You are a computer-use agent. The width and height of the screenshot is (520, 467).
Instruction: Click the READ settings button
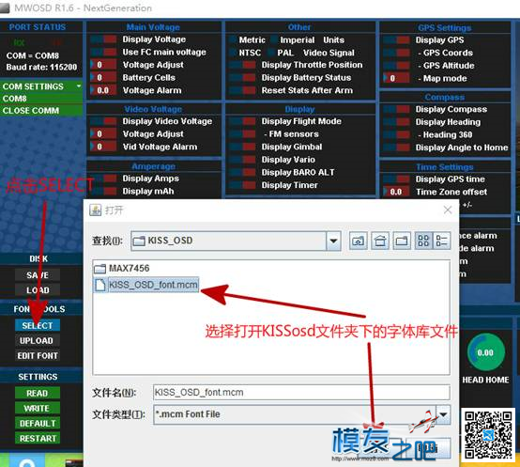[38, 393]
